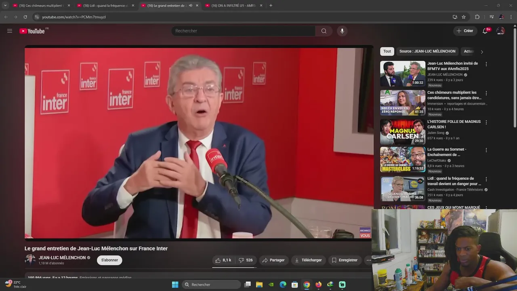Switch to ON A INFILTRÉ LFI tab
The image size is (517, 291).
234,6
